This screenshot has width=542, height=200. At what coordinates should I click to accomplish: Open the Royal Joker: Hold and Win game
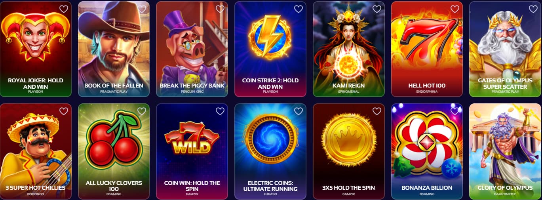click(x=36, y=49)
